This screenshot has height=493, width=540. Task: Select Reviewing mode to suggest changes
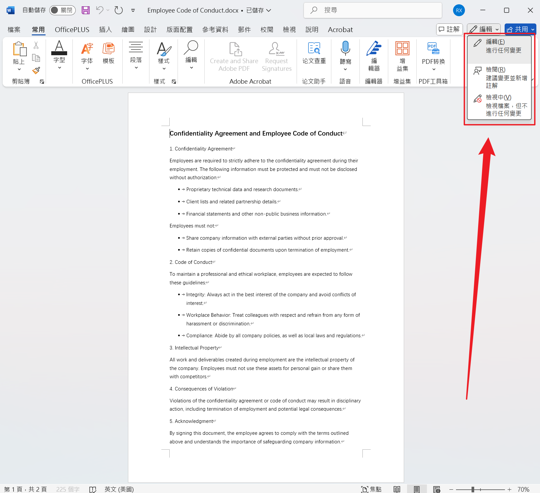tap(499, 77)
